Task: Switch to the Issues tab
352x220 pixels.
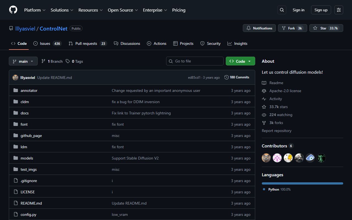Action: coord(45,43)
